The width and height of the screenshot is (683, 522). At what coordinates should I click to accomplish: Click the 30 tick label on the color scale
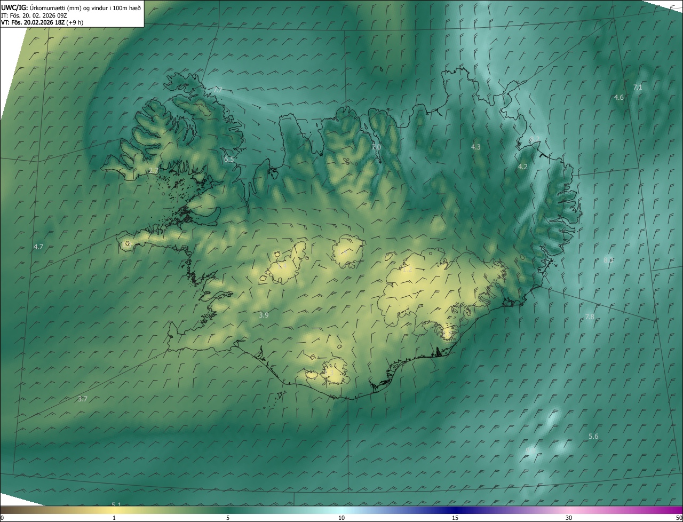click(x=569, y=518)
